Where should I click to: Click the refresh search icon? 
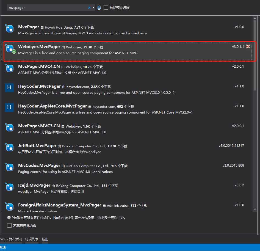tap(99, 8)
